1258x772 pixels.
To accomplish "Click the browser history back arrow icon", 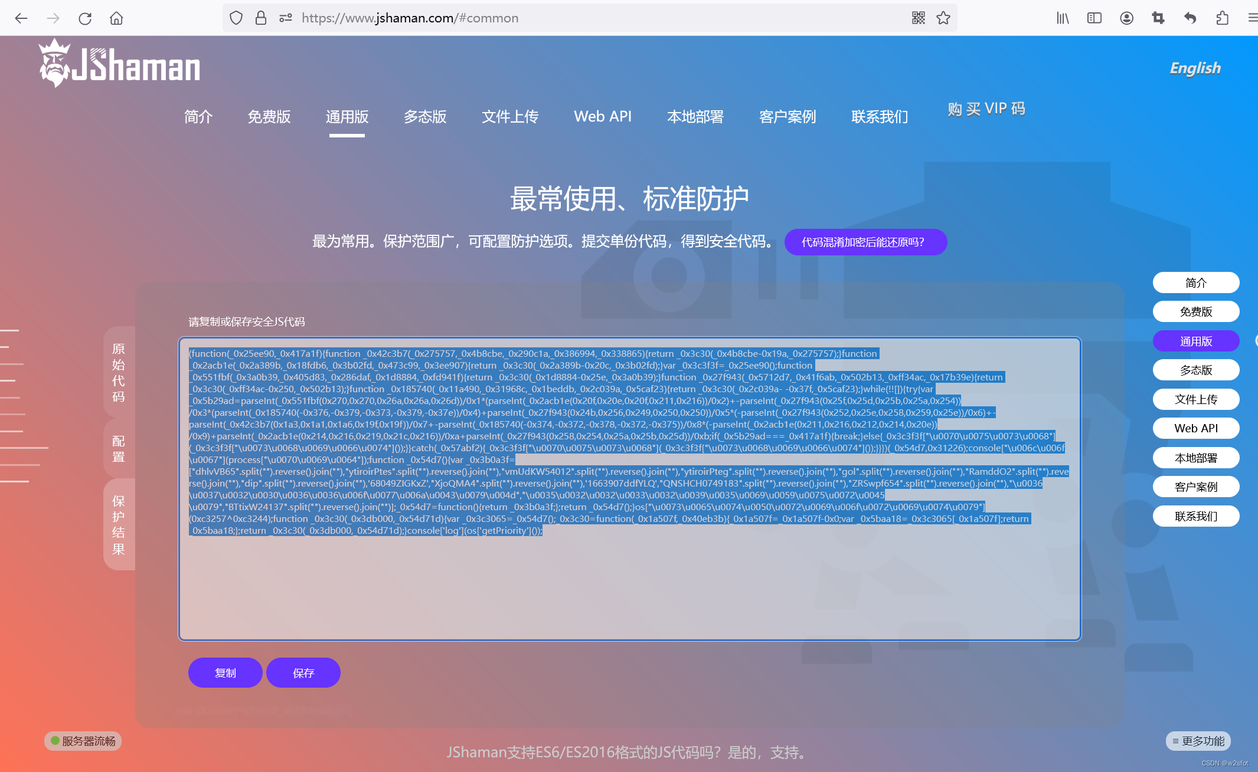I will pos(22,17).
